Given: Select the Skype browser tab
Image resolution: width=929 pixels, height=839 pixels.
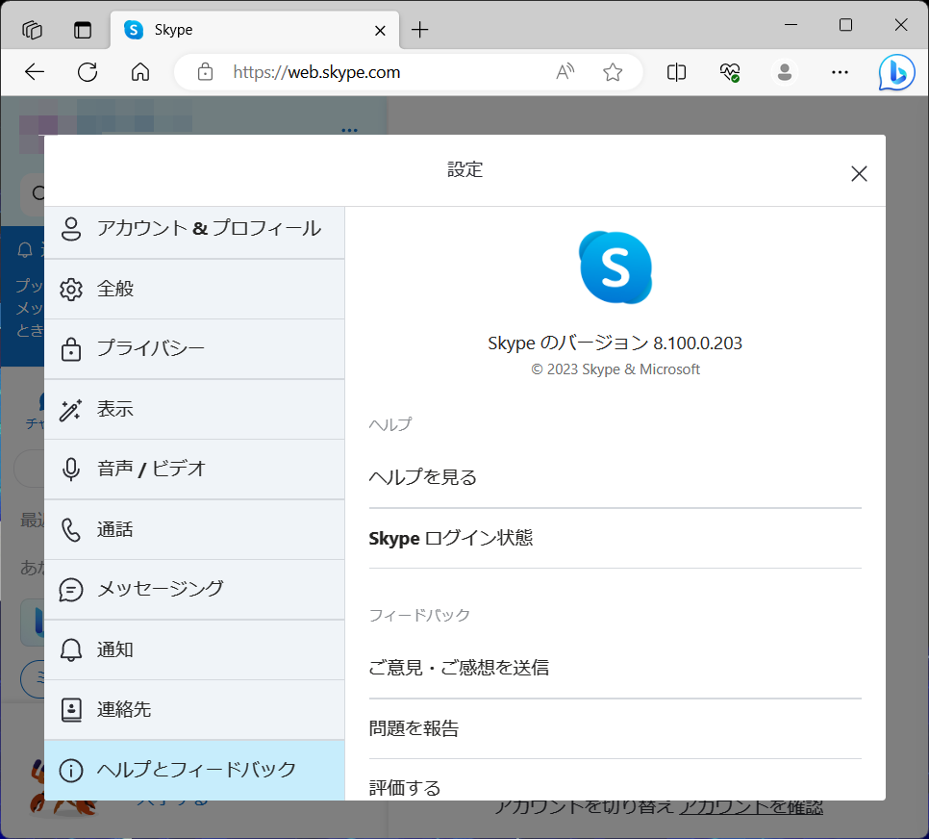Looking at the screenshot, I should point(255,30).
